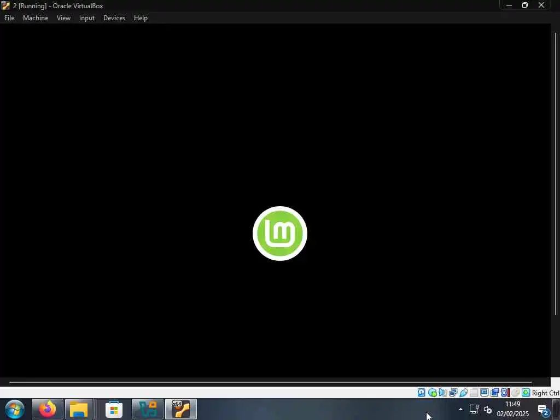The height and width of the screenshot is (420, 560).
Task: Click the optical disc status icon
Action: (x=432, y=393)
